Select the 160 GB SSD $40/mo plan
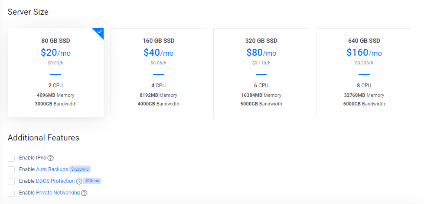This screenshot has height=204, width=424. [x=159, y=73]
